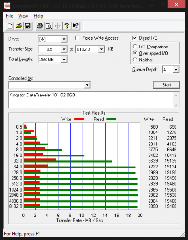Click the 256.0 transfer size row label
Viewport: 188px width, 240px height.
(x=17, y=178)
